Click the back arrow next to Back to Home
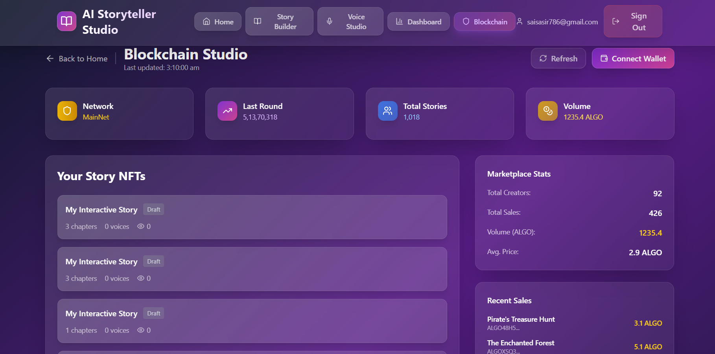Image resolution: width=715 pixels, height=354 pixels. point(50,59)
